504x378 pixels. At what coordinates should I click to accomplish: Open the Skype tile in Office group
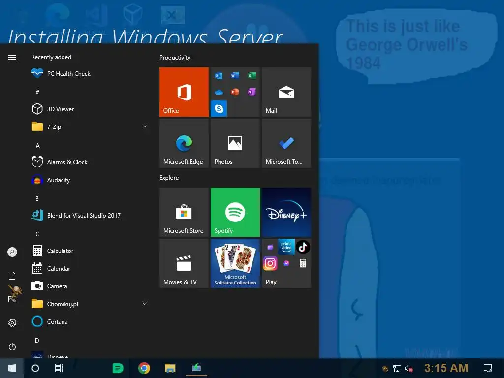(x=219, y=108)
